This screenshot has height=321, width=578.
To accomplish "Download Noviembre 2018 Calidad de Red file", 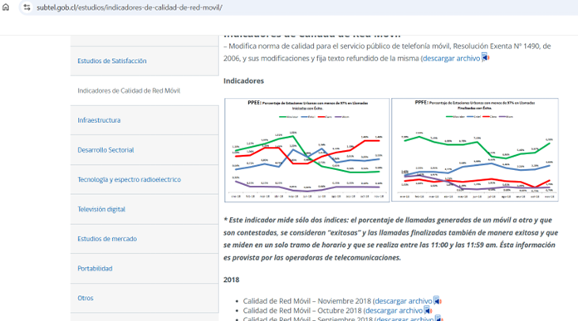I will (404, 301).
